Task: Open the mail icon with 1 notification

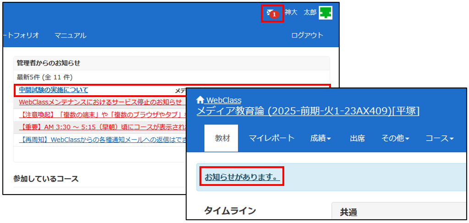Action: tap(272, 13)
